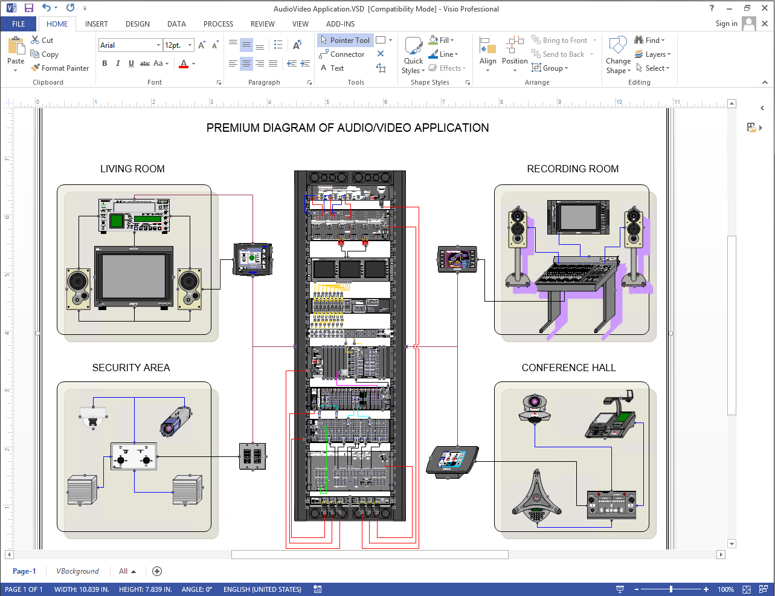The height and width of the screenshot is (596, 775).
Task: Select the Pointer Tool
Action: pyautogui.click(x=345, y=40)
